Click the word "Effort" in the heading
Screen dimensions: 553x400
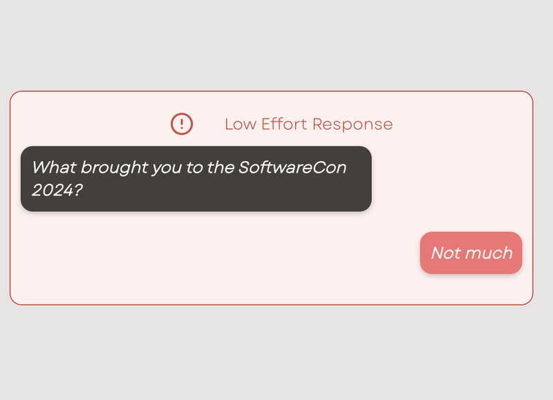[x=283, y=124]
